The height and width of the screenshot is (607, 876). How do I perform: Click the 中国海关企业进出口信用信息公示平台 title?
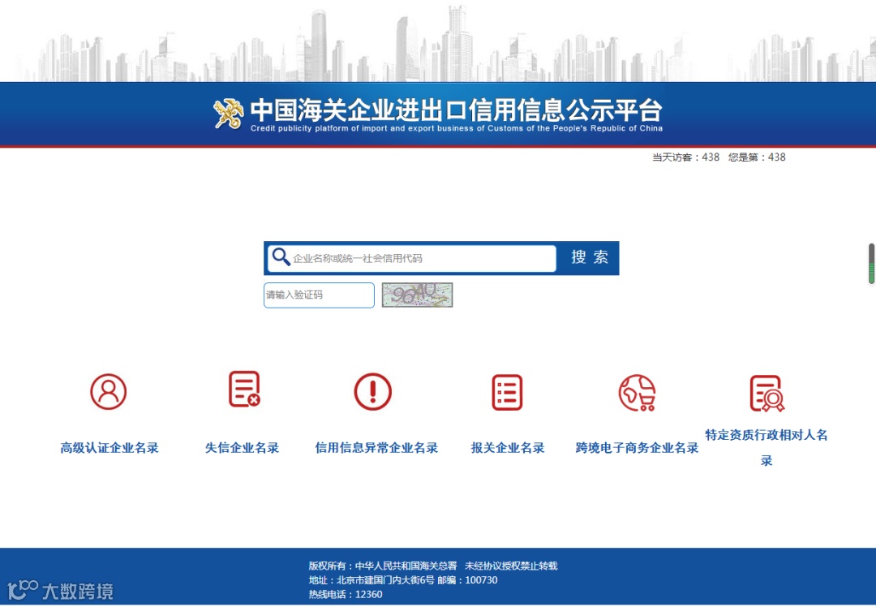click(x=456, y=110)
